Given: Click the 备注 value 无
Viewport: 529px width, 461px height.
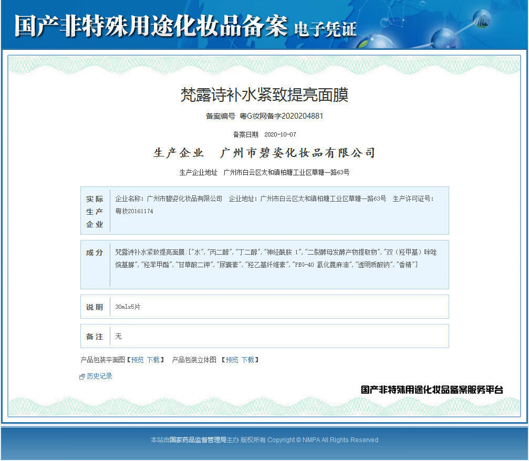Looking at the screenshot, I should [118, 336].
